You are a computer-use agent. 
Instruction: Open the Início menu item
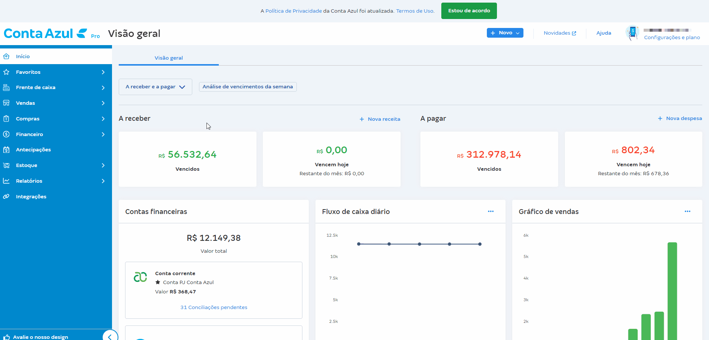pos(56,56)
